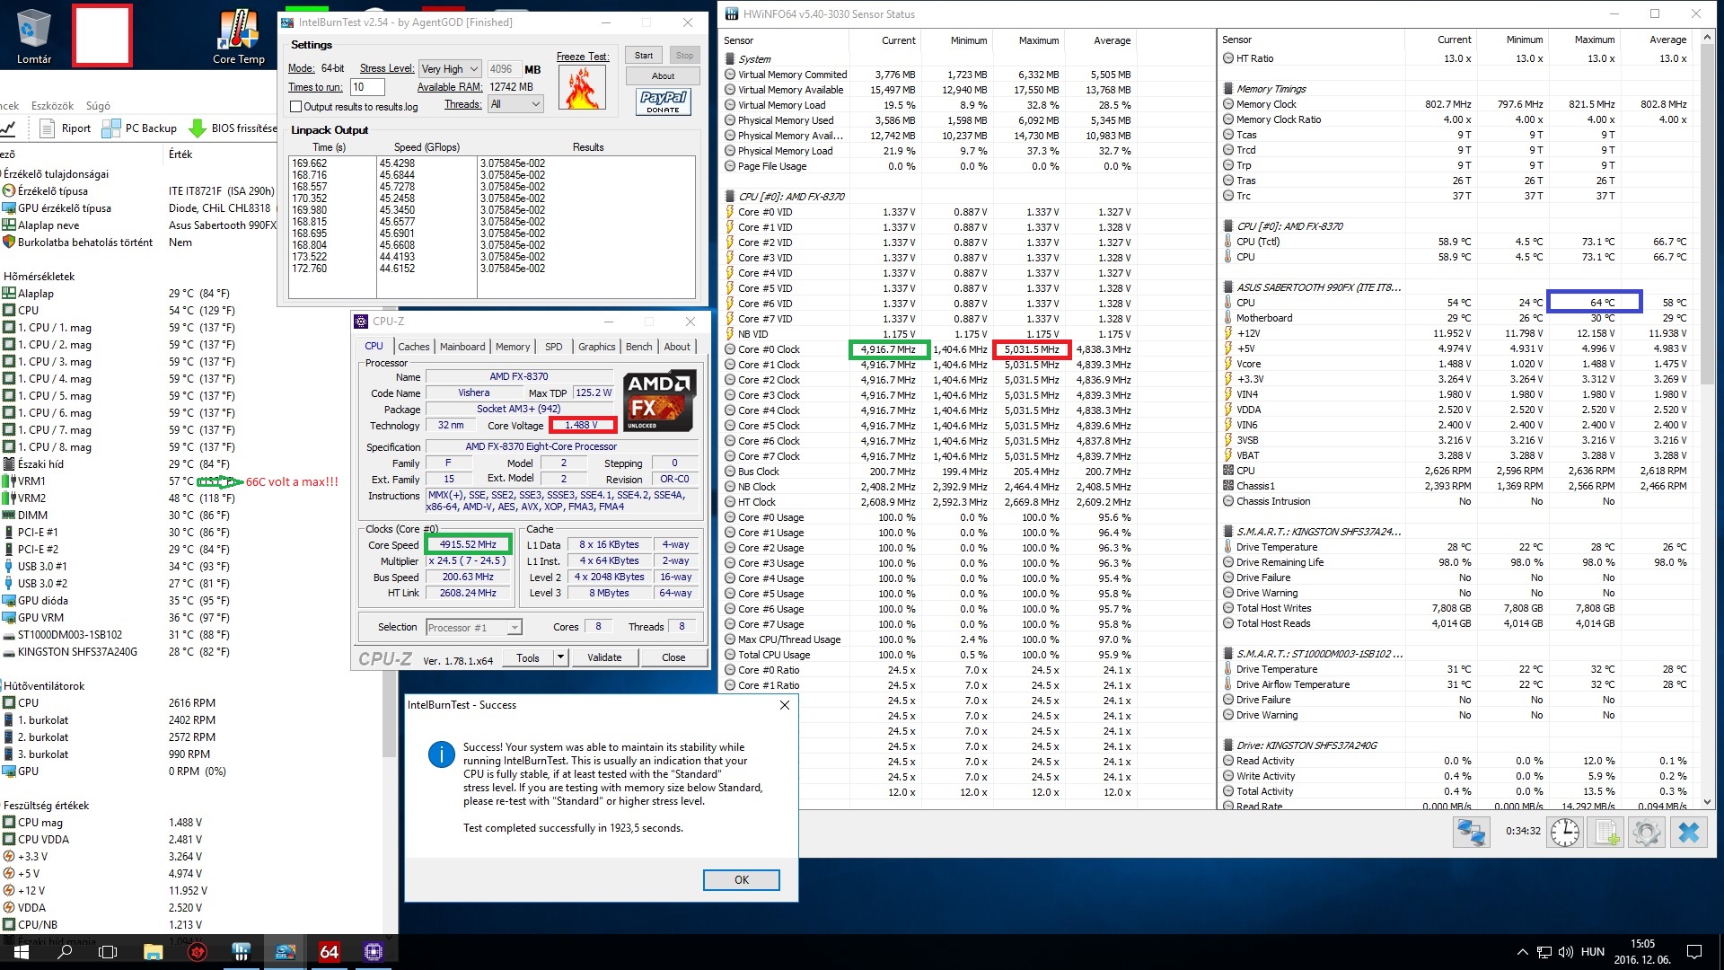
Task: Click the Times to run input field
Action: [367, 87]
